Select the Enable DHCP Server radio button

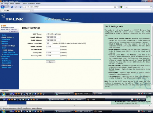tap(55, 34)
